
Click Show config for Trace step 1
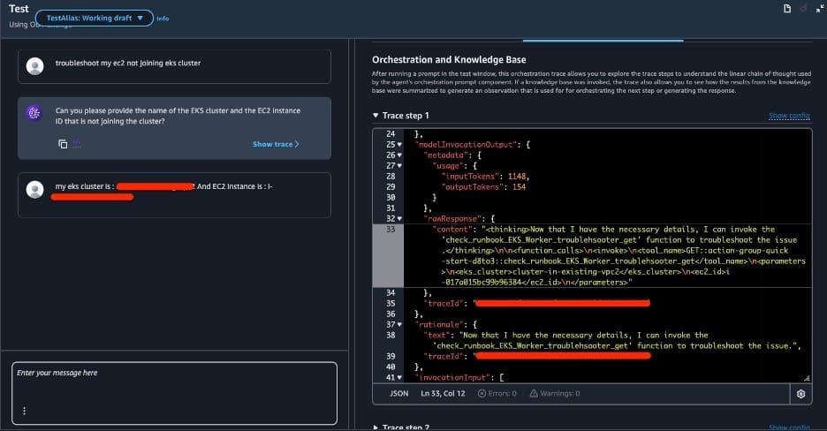pyautogui.click(x=788, y=116)
